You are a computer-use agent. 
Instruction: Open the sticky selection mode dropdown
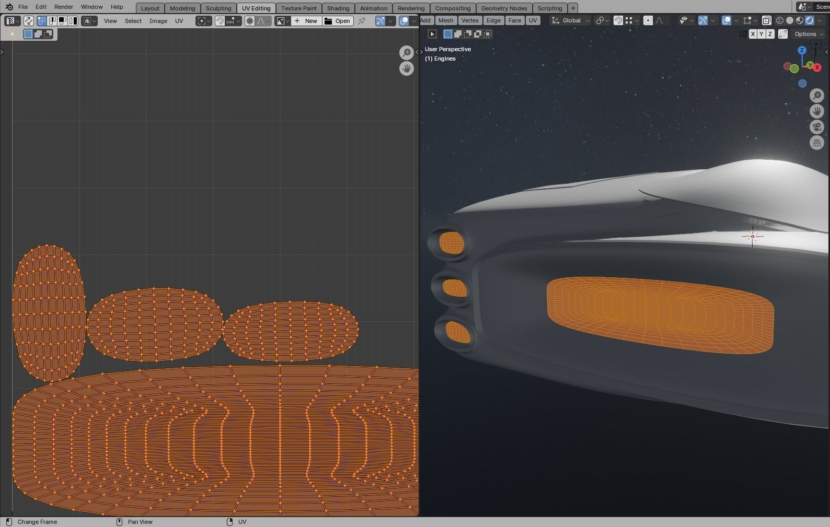(x=89, y=21)
